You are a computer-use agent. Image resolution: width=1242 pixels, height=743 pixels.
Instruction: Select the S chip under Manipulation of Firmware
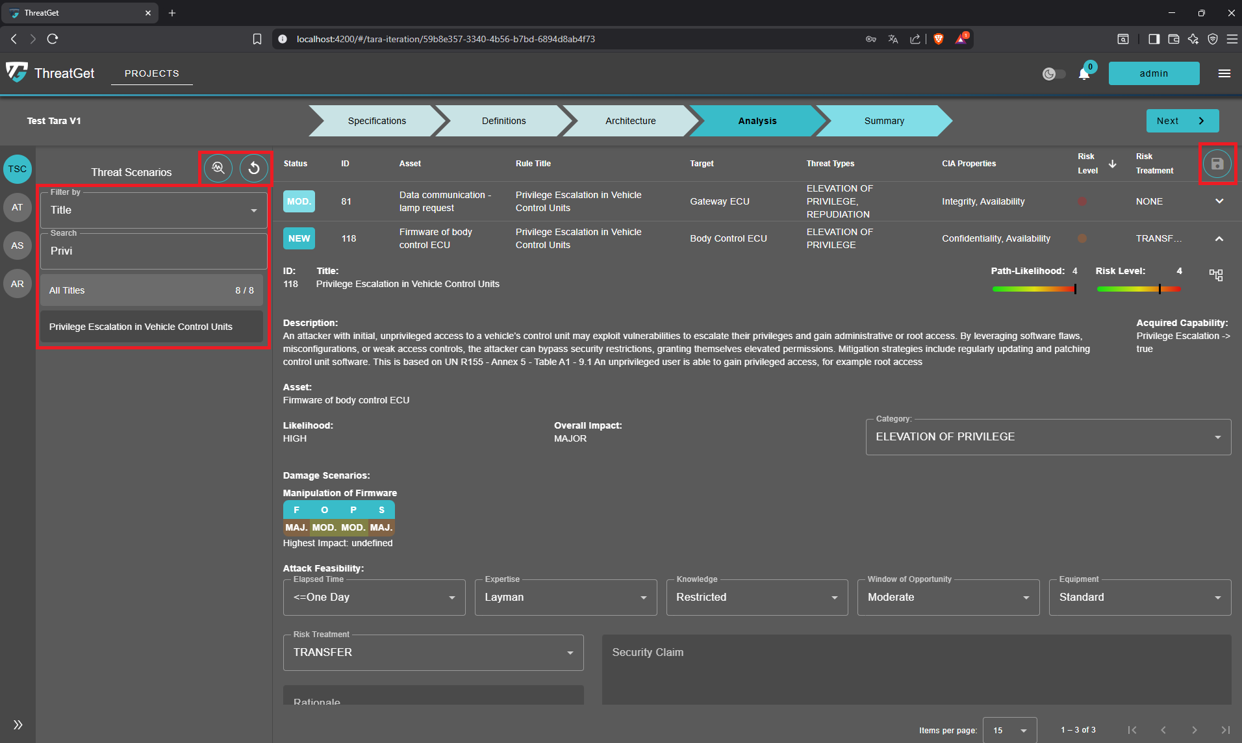point(381,510)
